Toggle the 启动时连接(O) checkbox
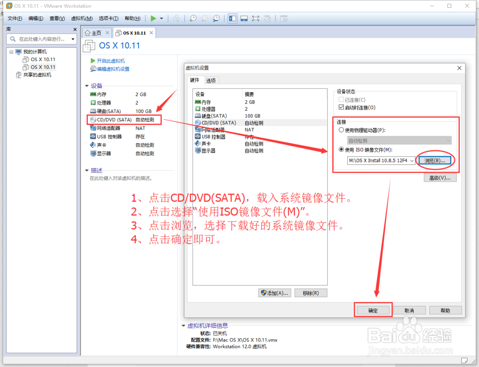 click(x=341, y=108)
